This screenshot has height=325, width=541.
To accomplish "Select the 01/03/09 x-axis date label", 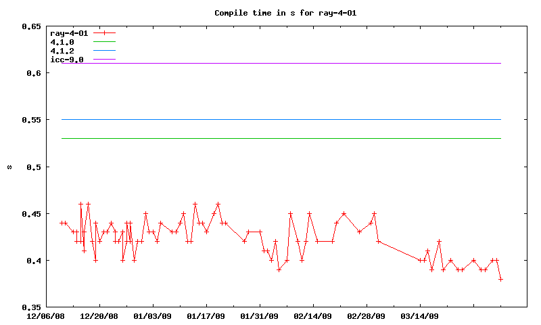I will coord(152,316).
